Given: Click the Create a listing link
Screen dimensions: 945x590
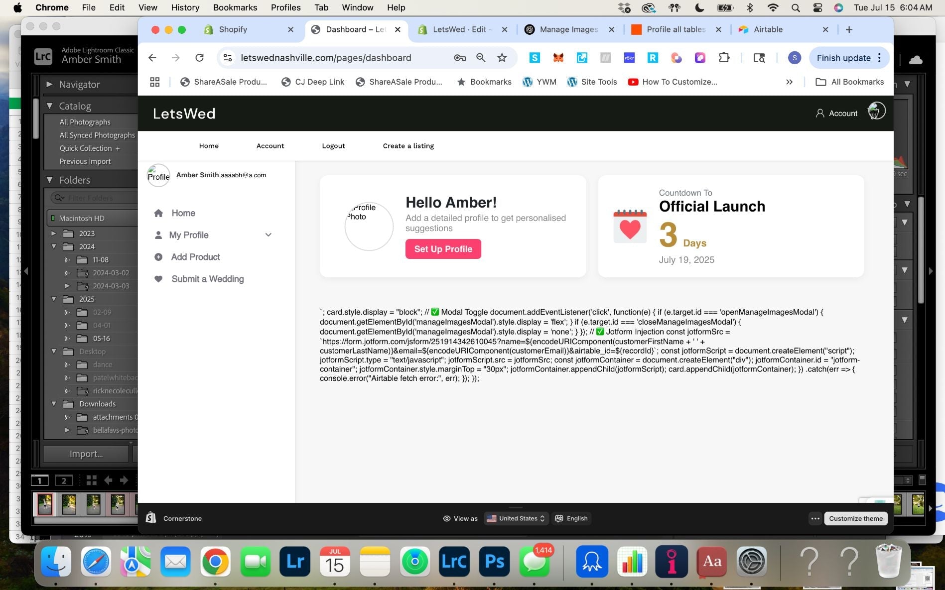Looking at the screenshot, I should (408, 146).
